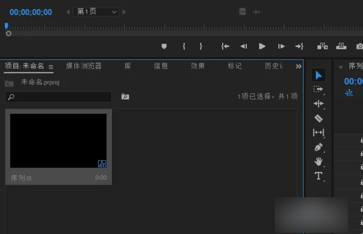The height and width of the screenshot is (234, 363).
Task: Click the zoom scroll bar handle circle
Action: tap(8, 34)
